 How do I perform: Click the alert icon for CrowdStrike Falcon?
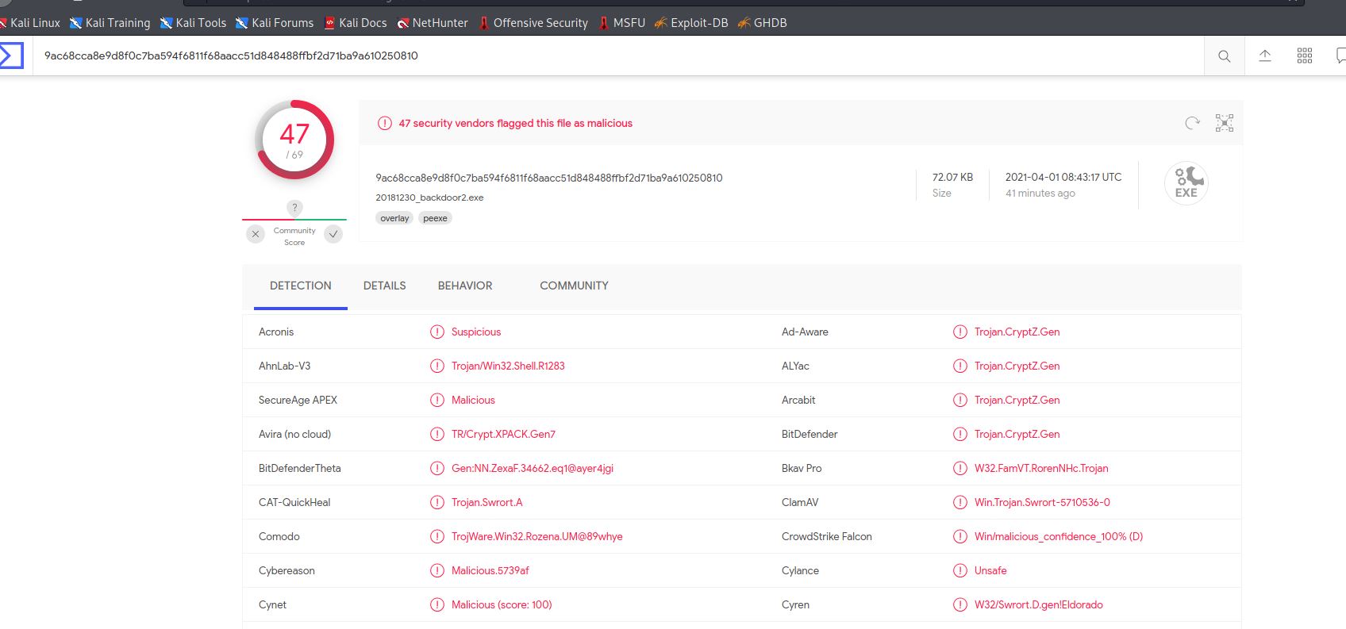(x=960, y=537)
